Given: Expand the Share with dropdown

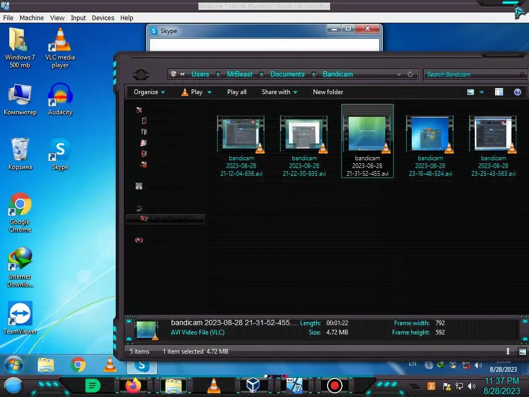Looking at the screenshot, I should coord(279,92).
